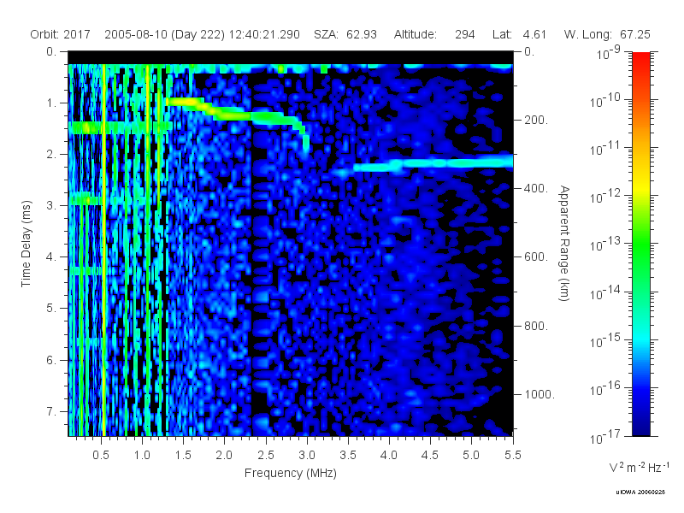Click the 2.0 frequency tick label

(224, 456)
